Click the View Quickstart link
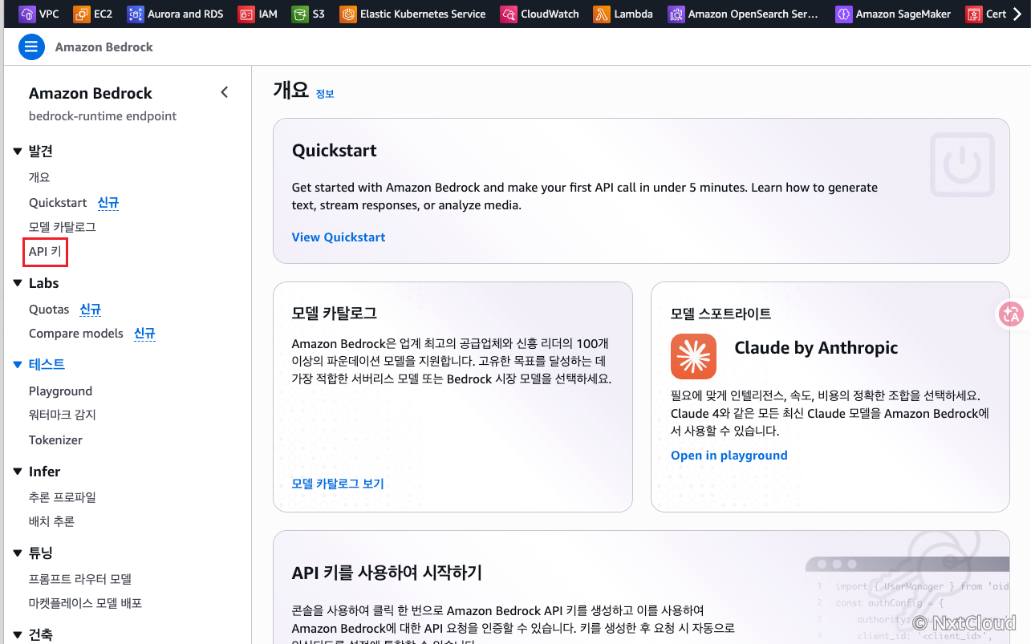This screenshot has height=644, width=1031. click(x=339, y=237)
